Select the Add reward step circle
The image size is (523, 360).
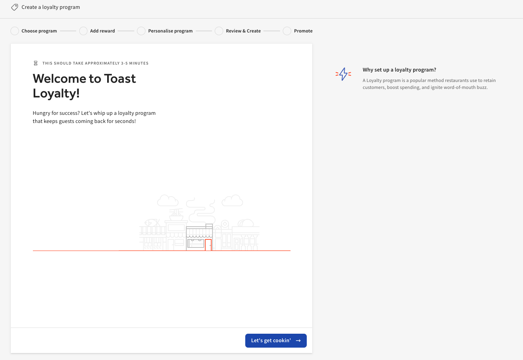pyautogui.click(x=83, y=31)
